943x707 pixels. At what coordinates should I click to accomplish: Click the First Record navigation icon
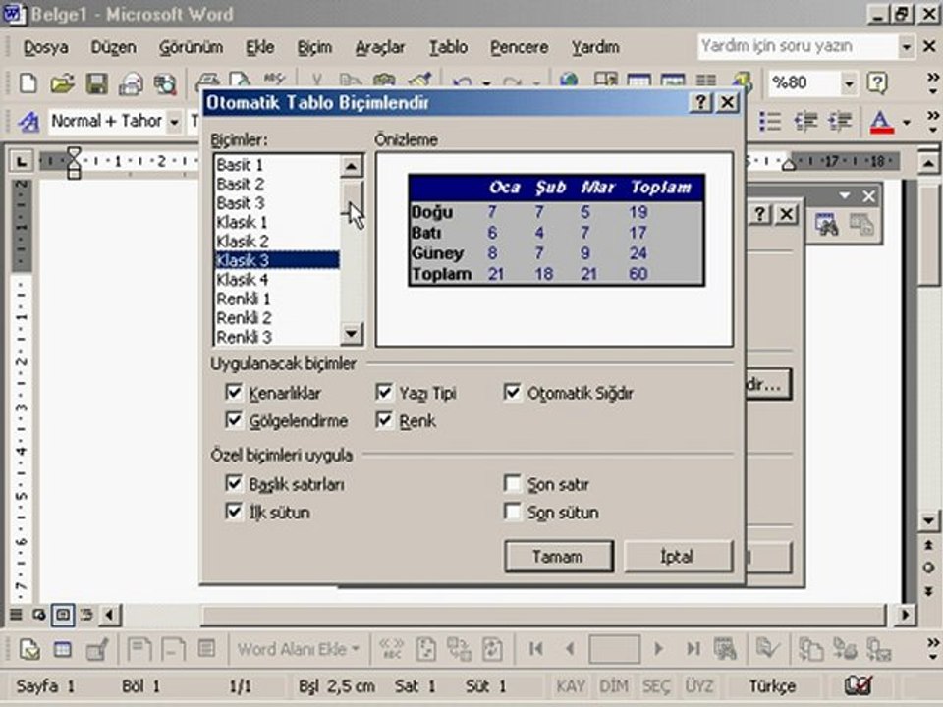tap(536, 649)
